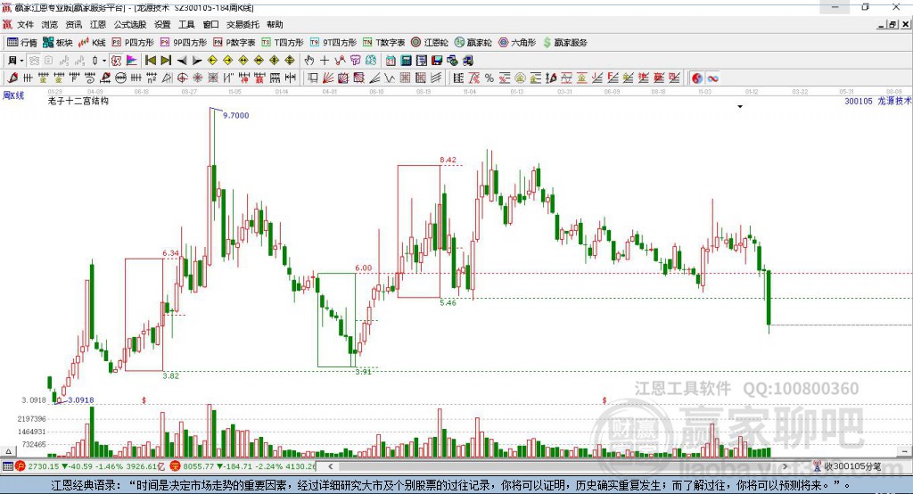Select the percent % drawing tool
913x494 pixels.
pyautogui.click(x=489, y=78)
